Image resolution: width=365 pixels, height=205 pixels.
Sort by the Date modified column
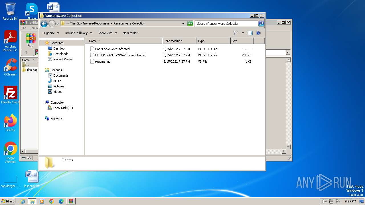(x=179, y=41)
